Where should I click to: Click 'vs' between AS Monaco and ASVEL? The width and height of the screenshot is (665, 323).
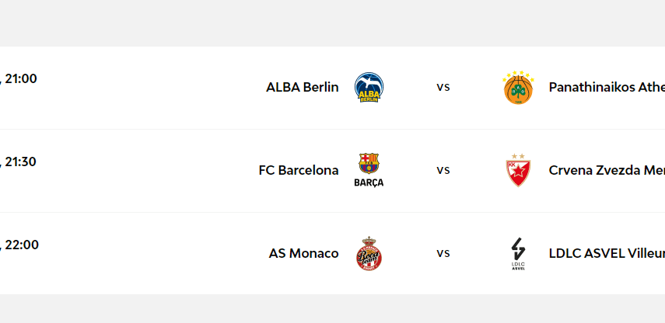[x=443, y=254]
